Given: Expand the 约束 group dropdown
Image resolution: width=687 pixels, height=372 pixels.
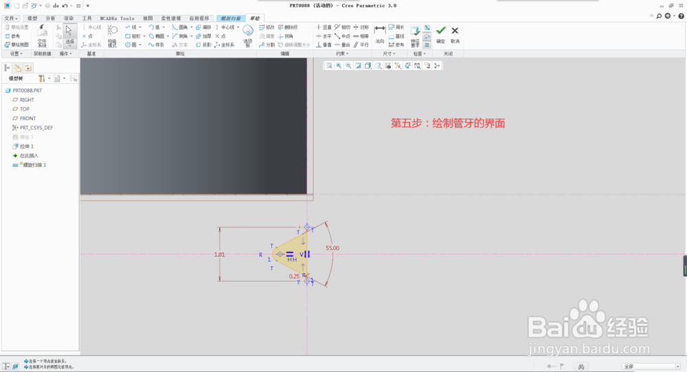Looking at the screenshot, I should (x=342, y=54).
